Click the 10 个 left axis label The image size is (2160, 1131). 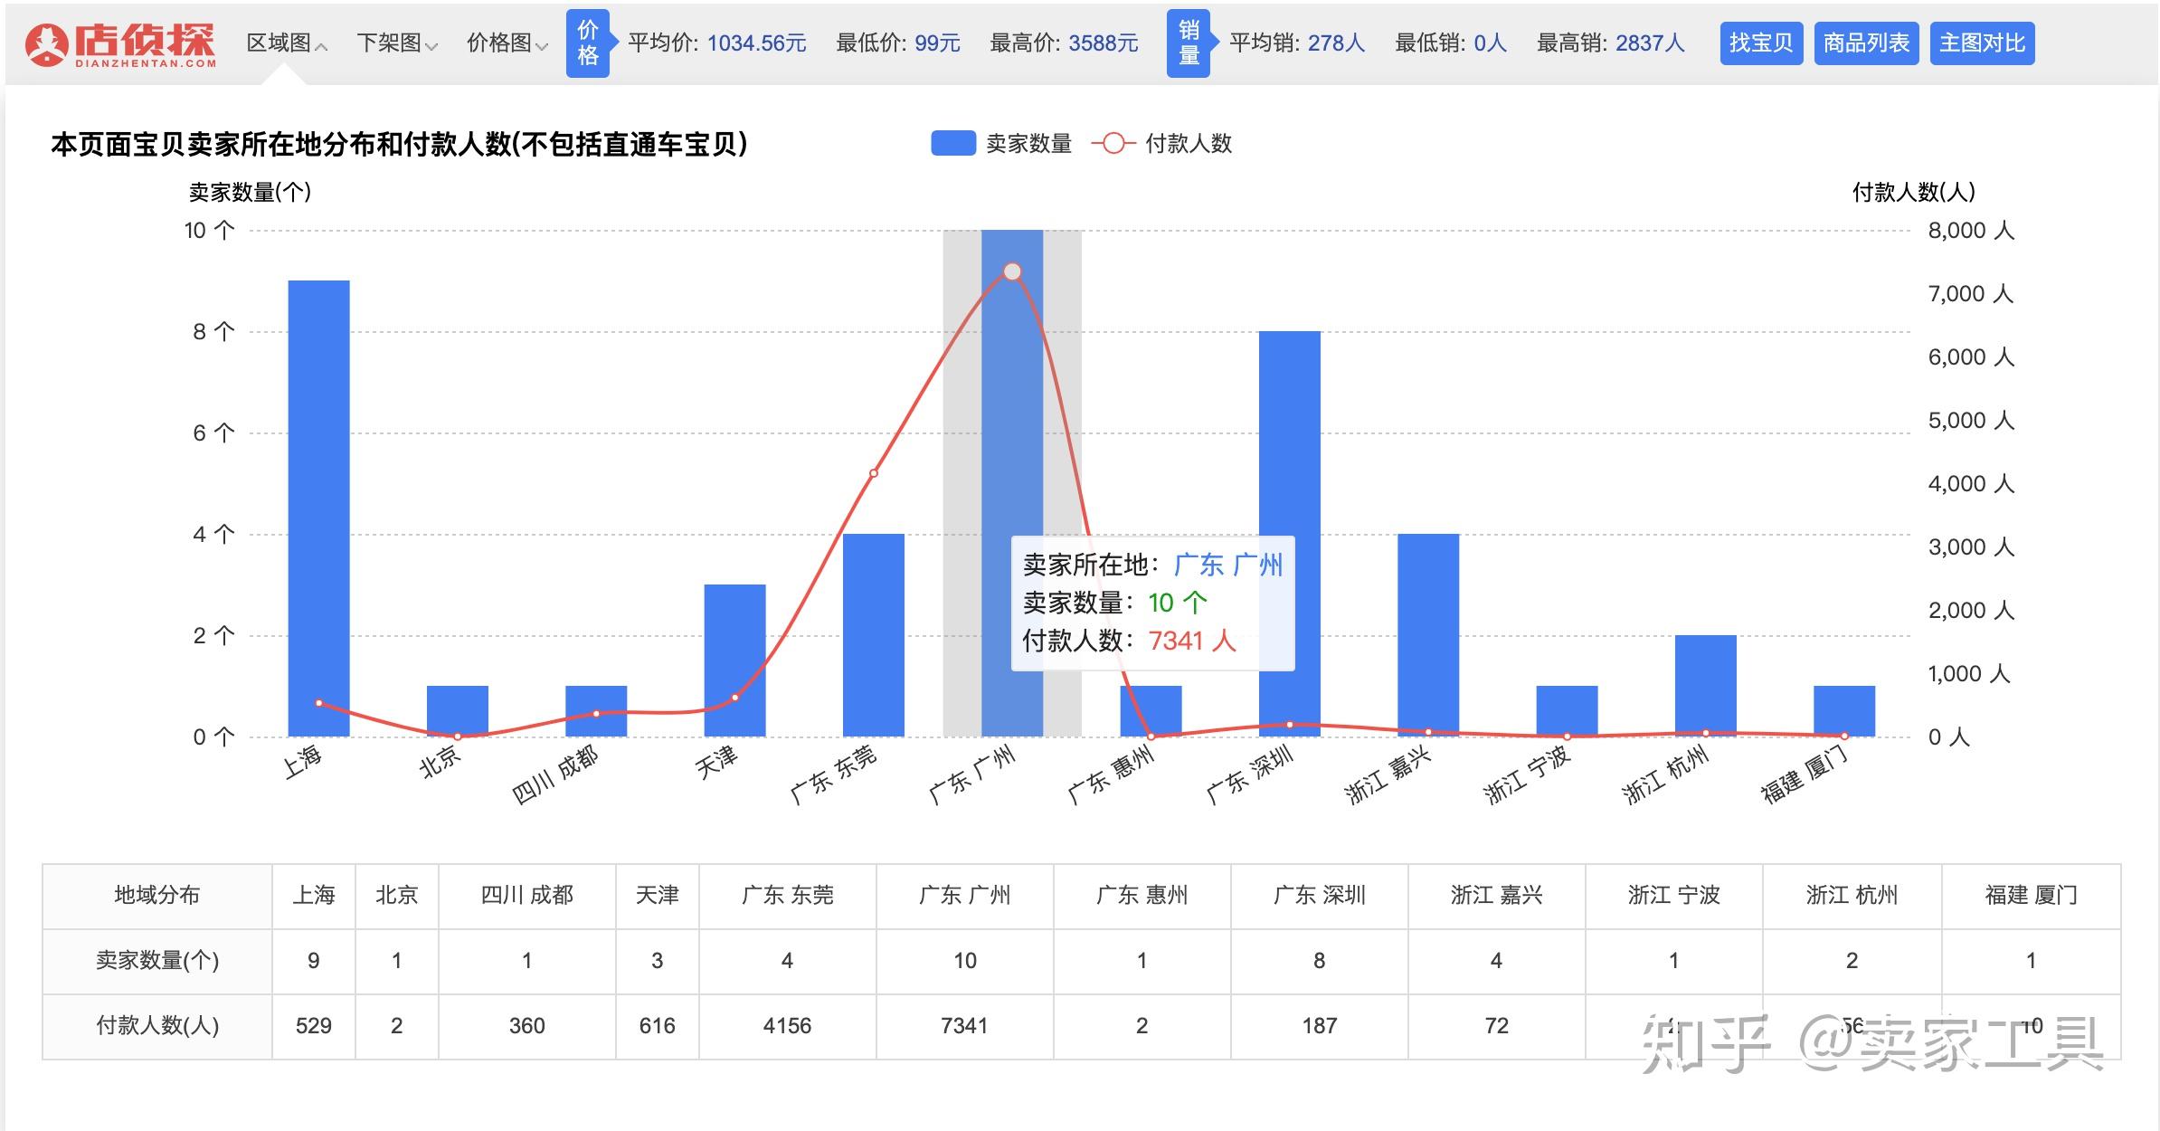point(209,231)
